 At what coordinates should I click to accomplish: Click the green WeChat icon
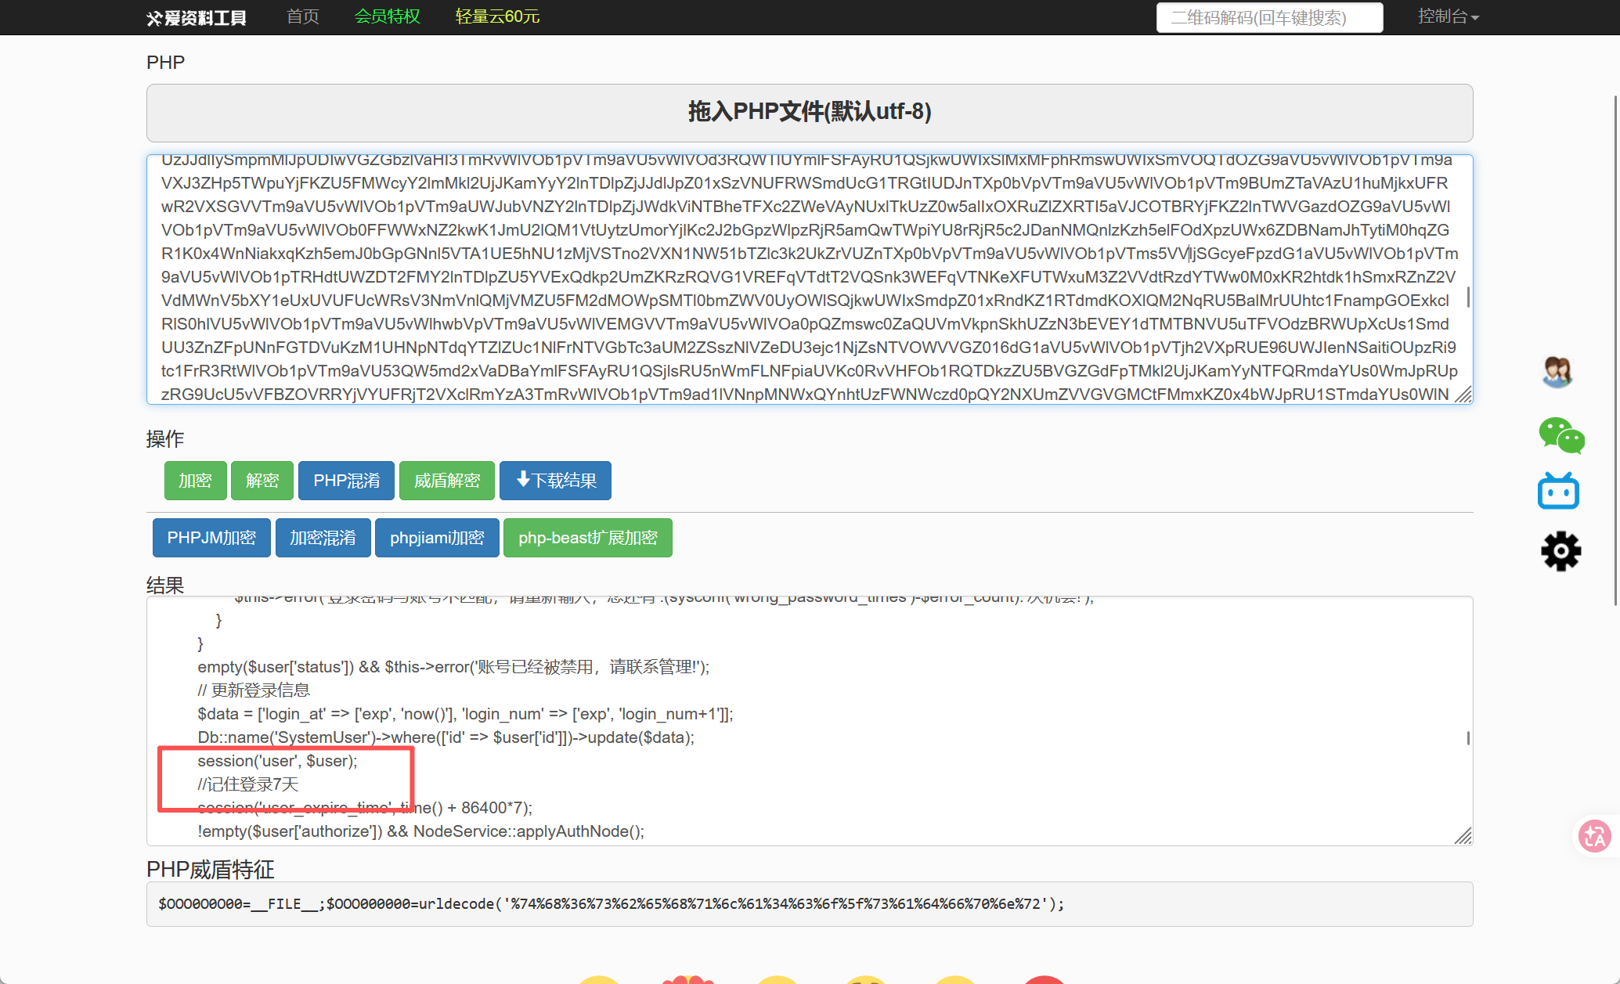(1561, 436)
